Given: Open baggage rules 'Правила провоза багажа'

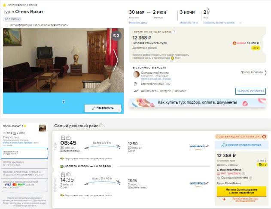Looking at the screenshot, I should [241, 145].
